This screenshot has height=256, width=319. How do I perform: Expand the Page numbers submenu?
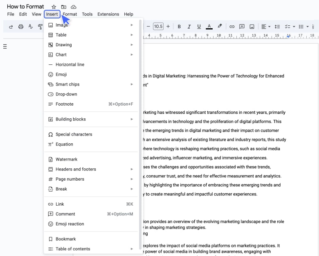pos(91,179)
